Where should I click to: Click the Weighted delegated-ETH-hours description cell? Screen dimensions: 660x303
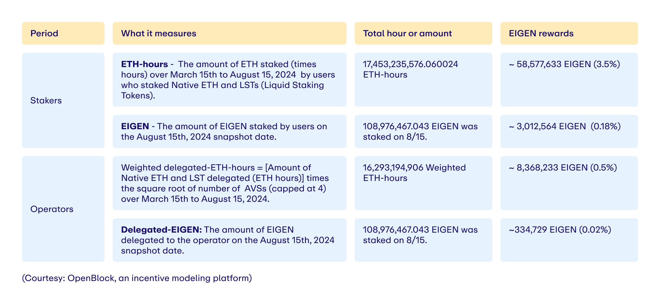coord(230,183)
